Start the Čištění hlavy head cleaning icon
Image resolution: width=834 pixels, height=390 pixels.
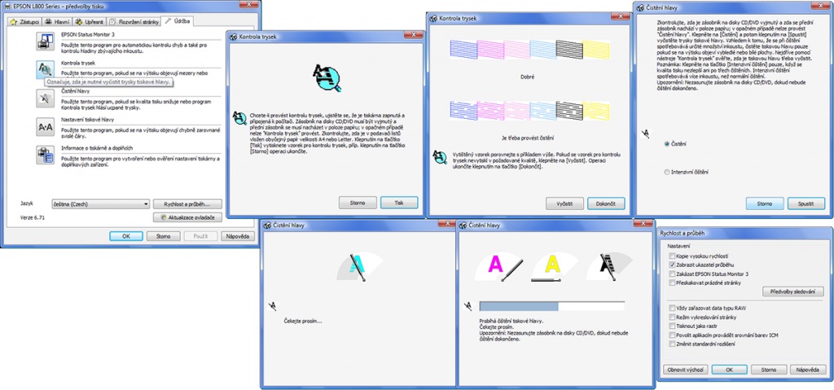[46, 98]
